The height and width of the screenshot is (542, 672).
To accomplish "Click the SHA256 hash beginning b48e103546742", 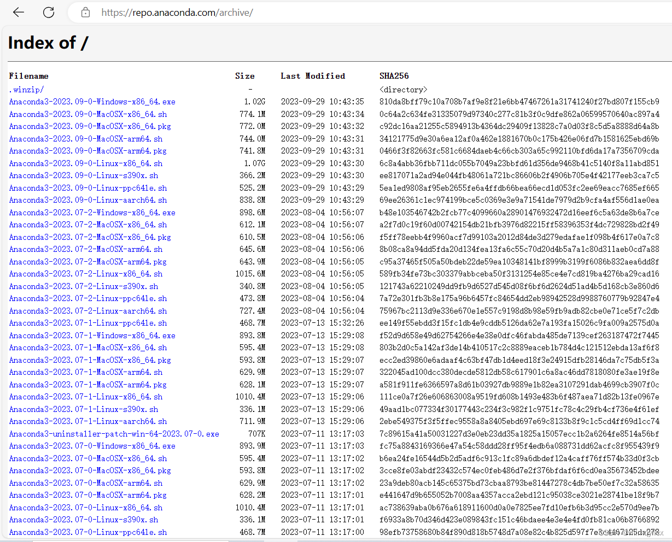I will tap(519, 213).
